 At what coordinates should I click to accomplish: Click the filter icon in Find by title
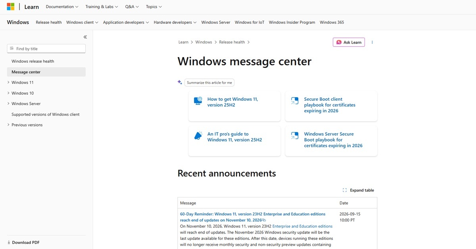tap(12, 49)
